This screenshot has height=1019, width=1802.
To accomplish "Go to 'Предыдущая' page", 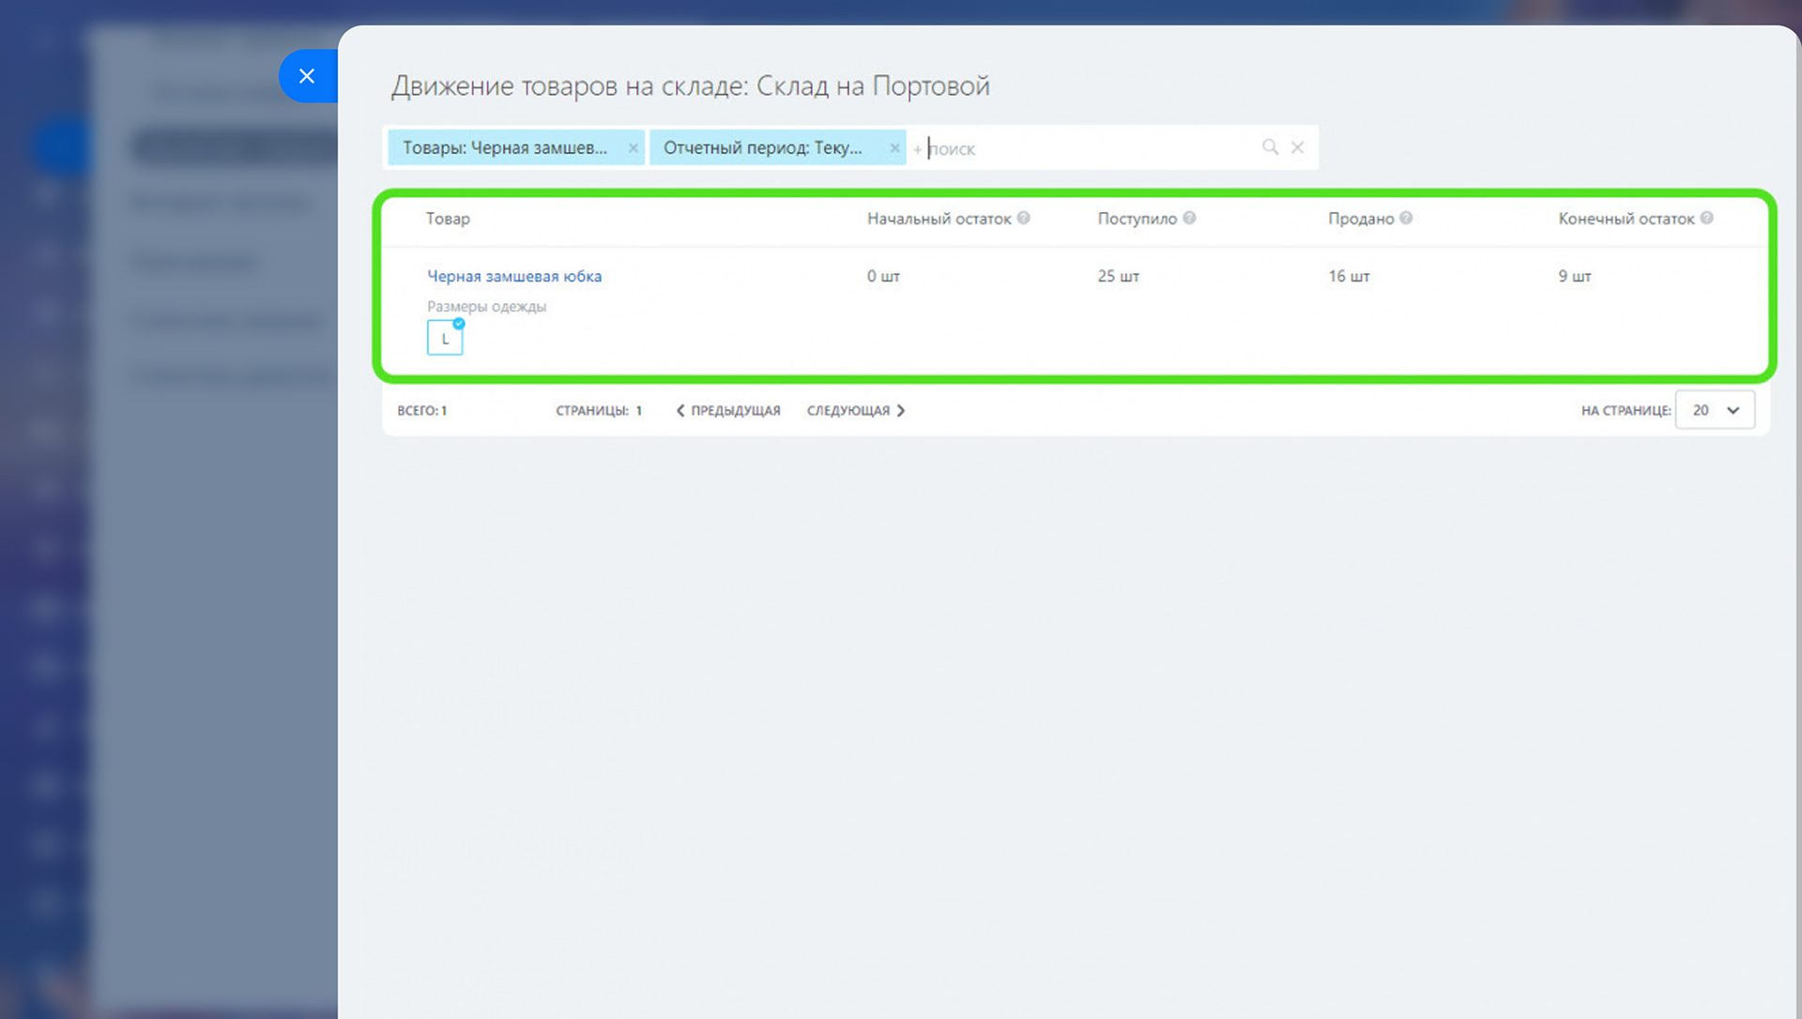I will coord(728,411).
